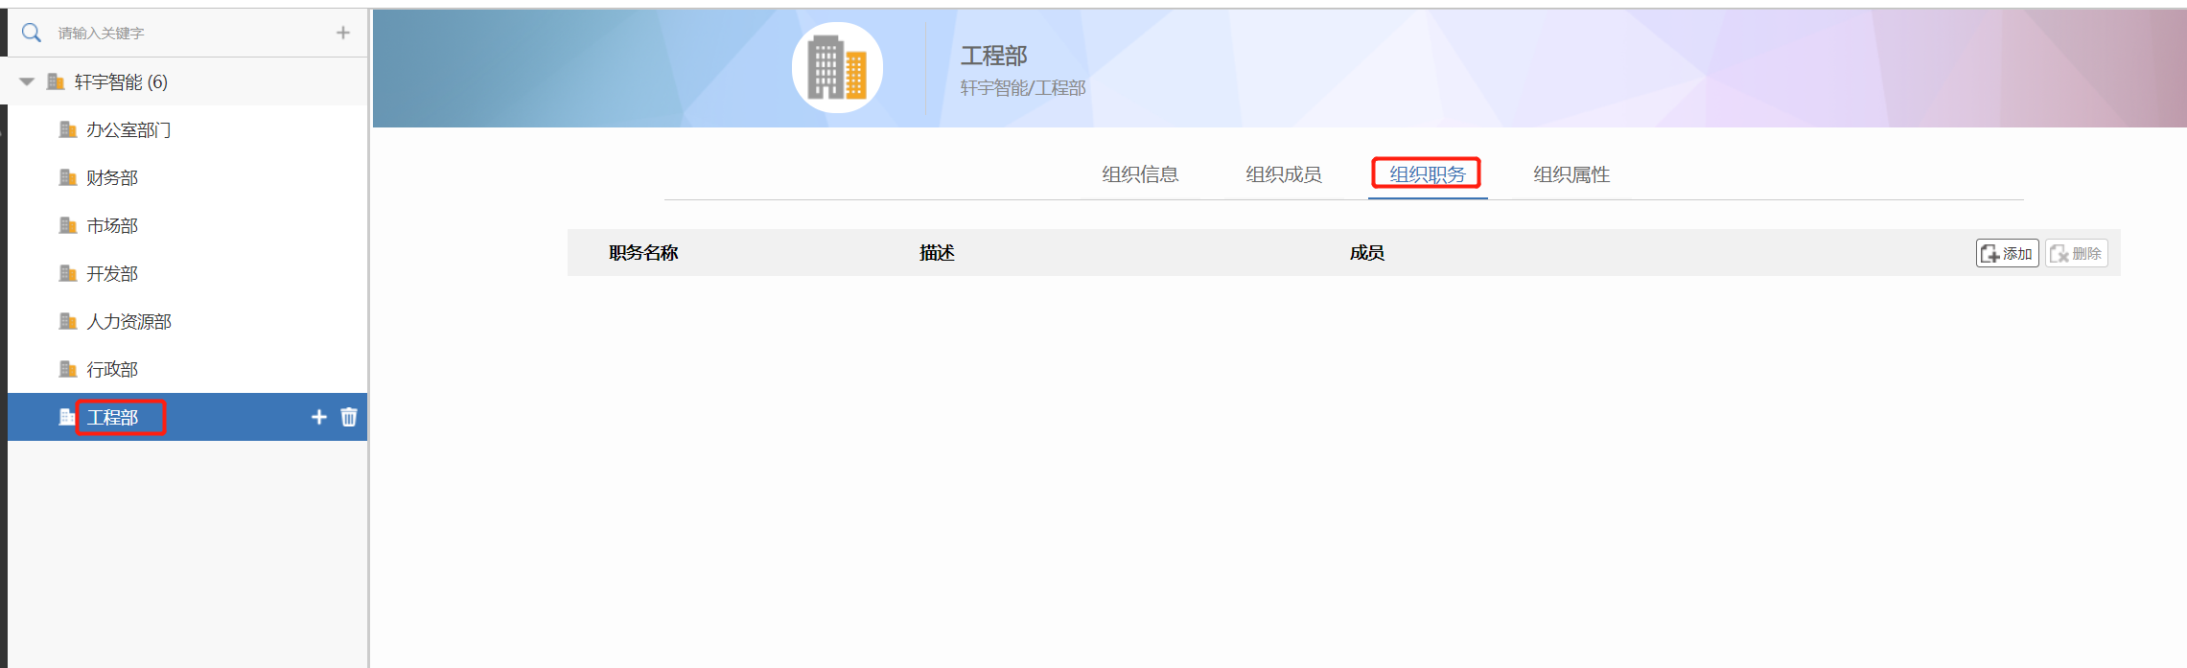This screenshot has height=668, width=2187.
Task: Click the 添加 button
Action: (2007, 253)
